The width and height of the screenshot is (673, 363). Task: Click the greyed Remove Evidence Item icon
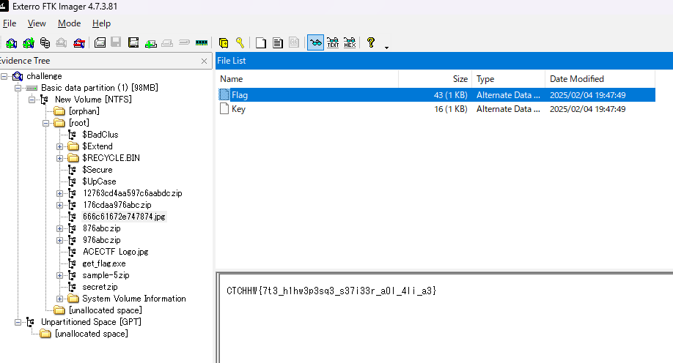(62, 43)
